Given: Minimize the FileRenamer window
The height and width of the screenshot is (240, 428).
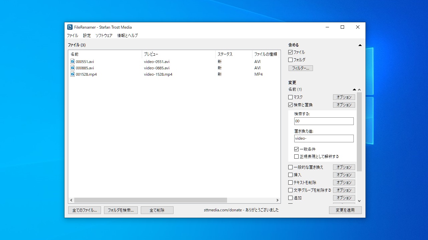Looking at the screenshot, I should (x=327, y=27).
